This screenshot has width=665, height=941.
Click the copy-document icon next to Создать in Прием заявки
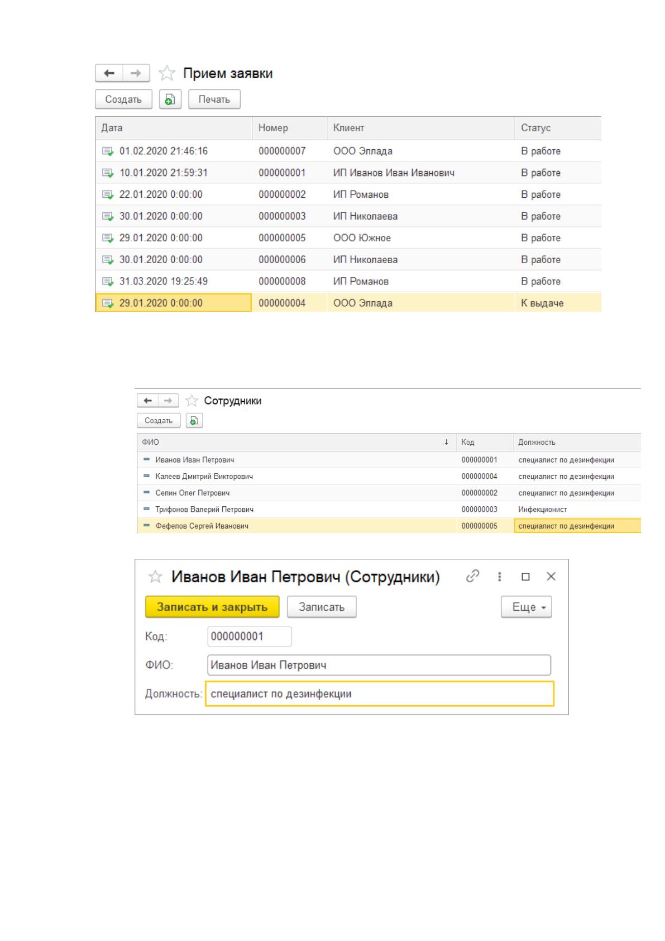point(170,99)
